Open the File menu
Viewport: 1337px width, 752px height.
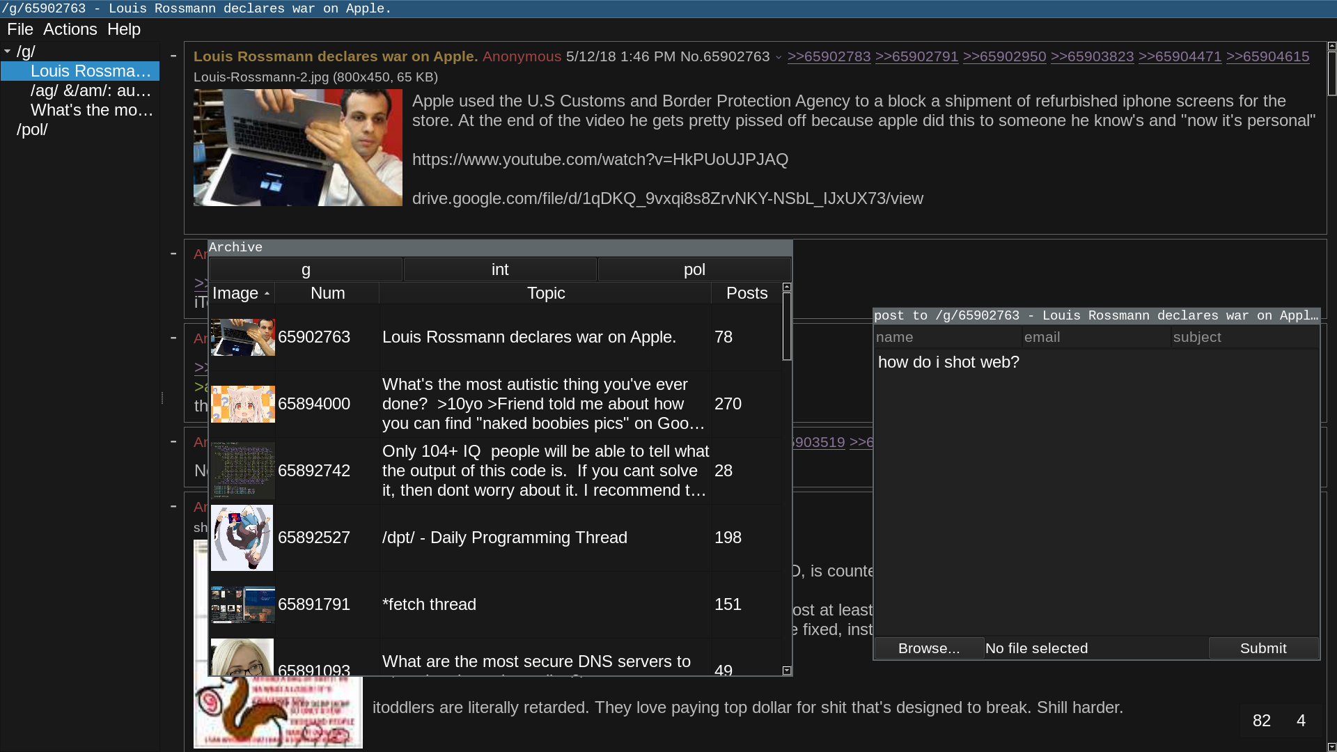pos(20,29)
